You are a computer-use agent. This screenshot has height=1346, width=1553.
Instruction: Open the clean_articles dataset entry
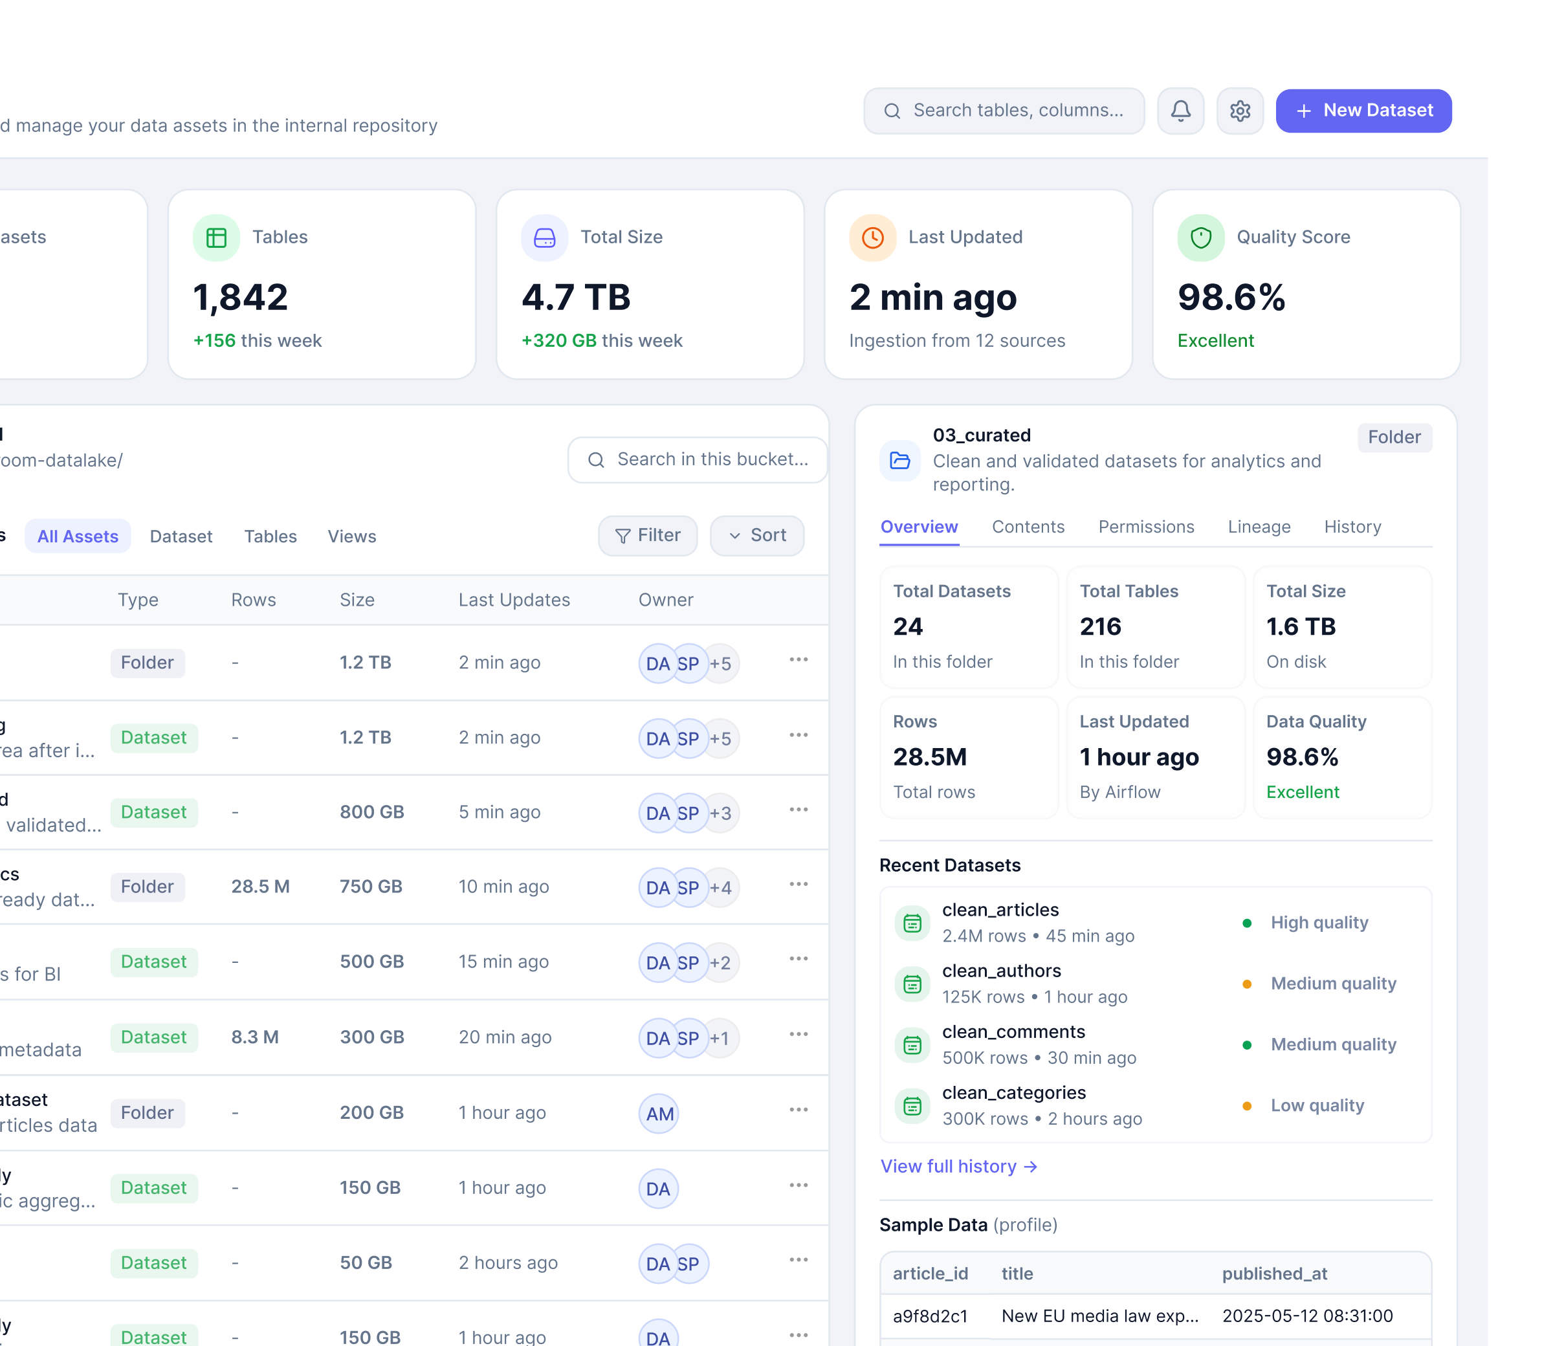(1156, 923)
